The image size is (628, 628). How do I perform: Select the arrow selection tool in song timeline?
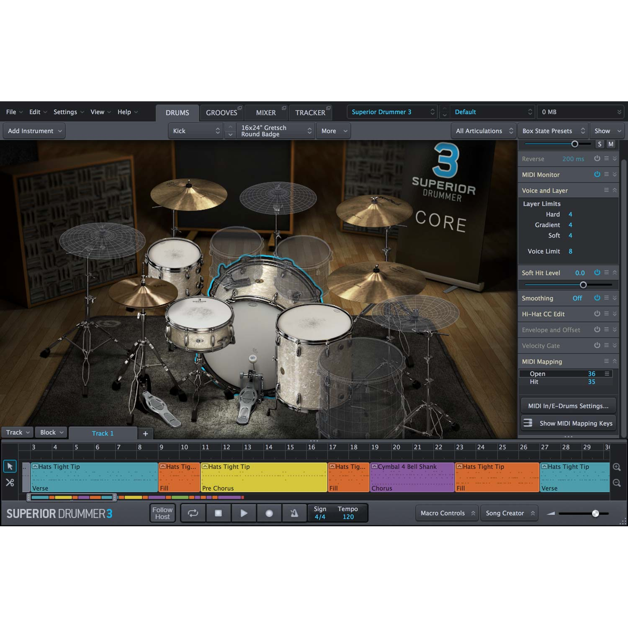pyautogui.click(x=9, y=466)
